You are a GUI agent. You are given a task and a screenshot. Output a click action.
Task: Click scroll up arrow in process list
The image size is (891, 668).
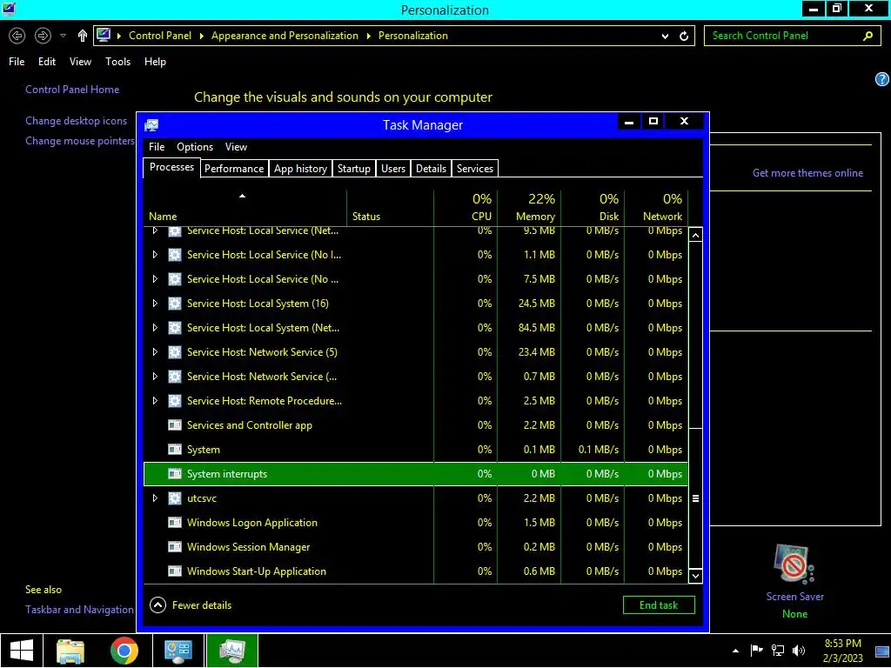tap(695, 235)
